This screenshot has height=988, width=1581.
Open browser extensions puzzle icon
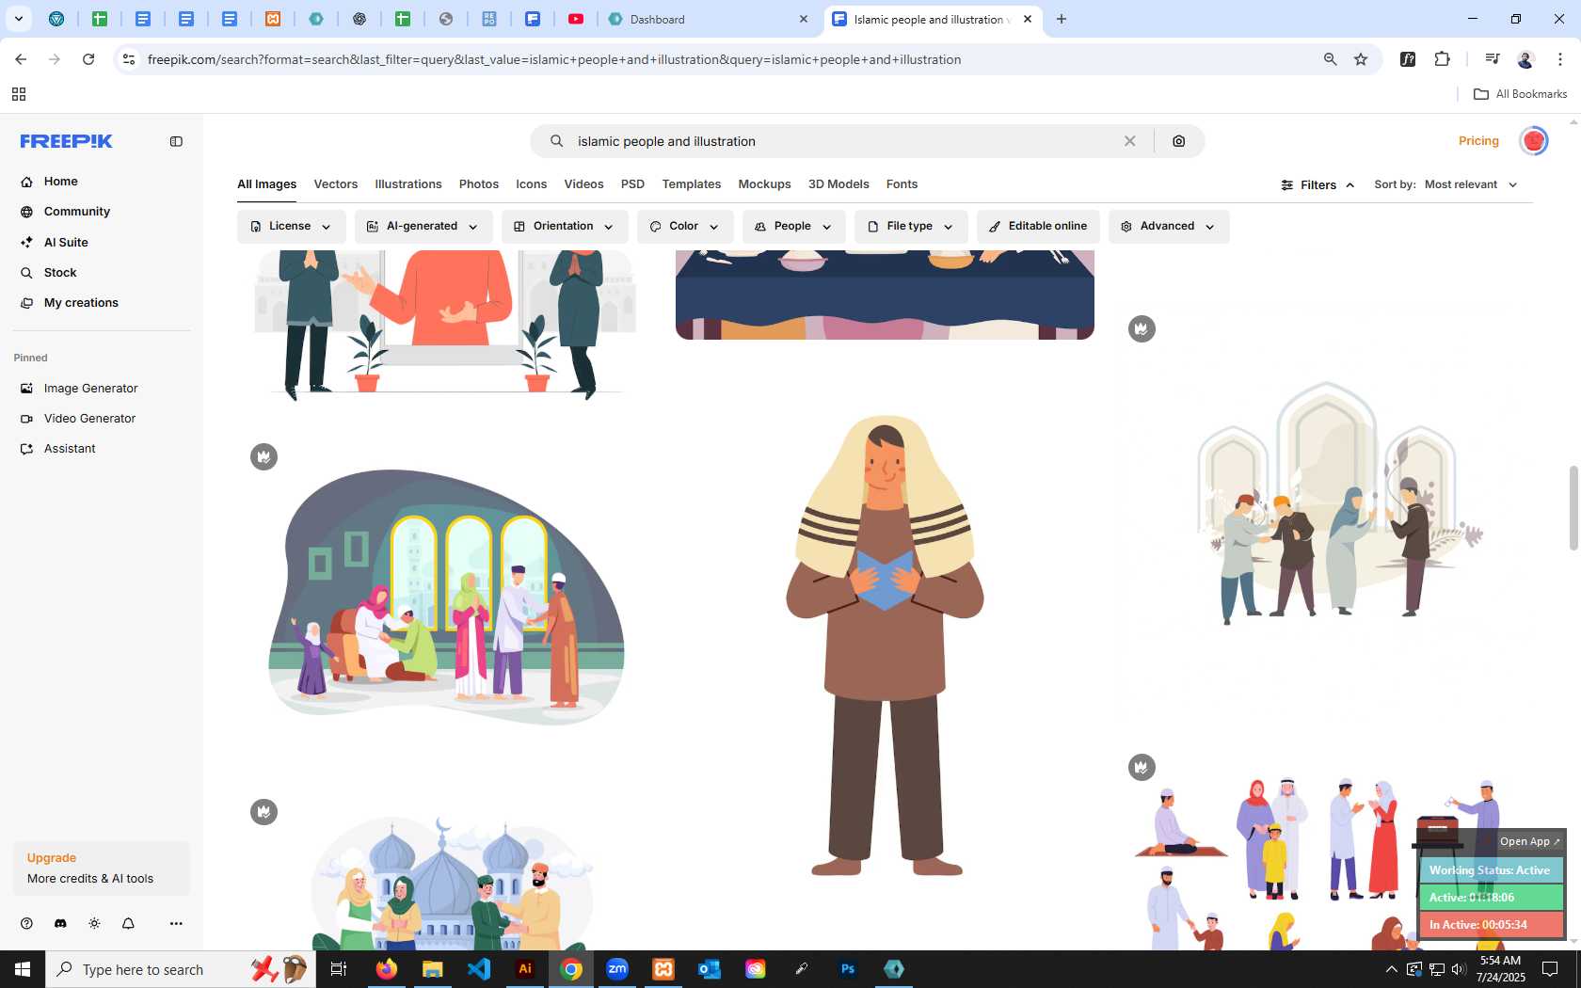coord(1442,59)
